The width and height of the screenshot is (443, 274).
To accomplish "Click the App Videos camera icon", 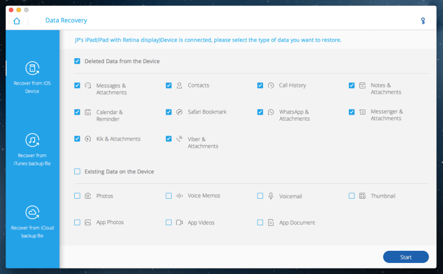I will (179, 223).
